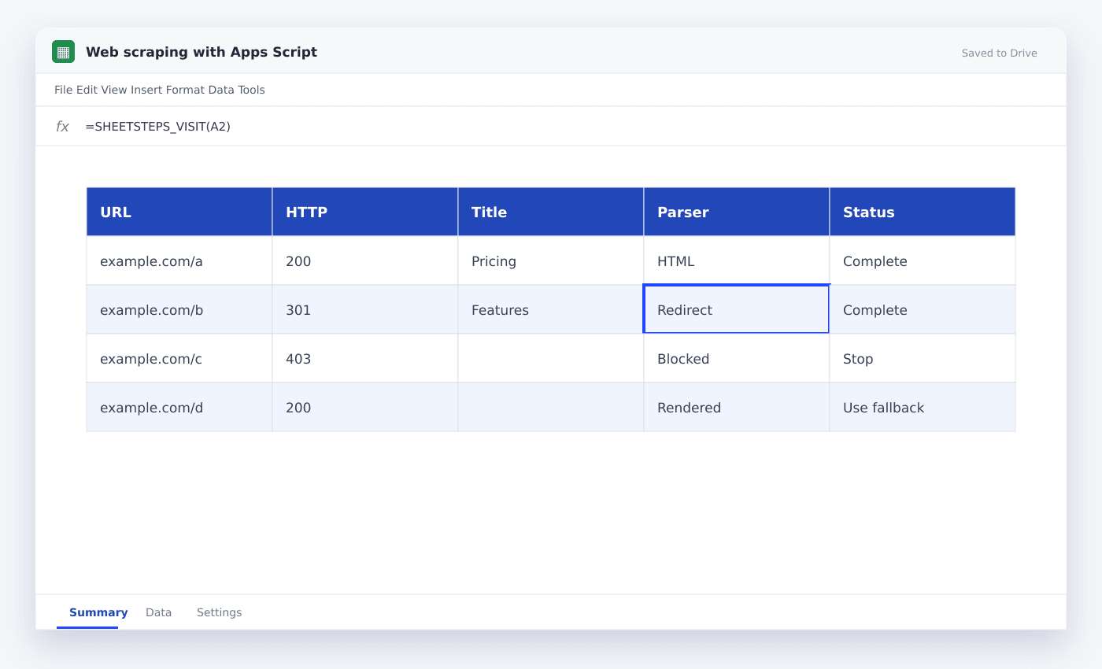Screen dimensions: 1102x669
Task: Open the View menu
Action: pos(113,90)
